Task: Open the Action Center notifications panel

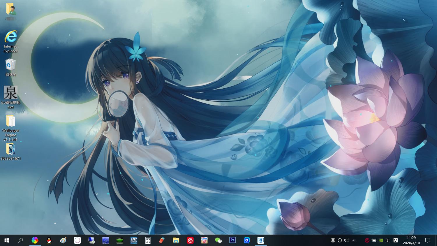Action: 428,240
